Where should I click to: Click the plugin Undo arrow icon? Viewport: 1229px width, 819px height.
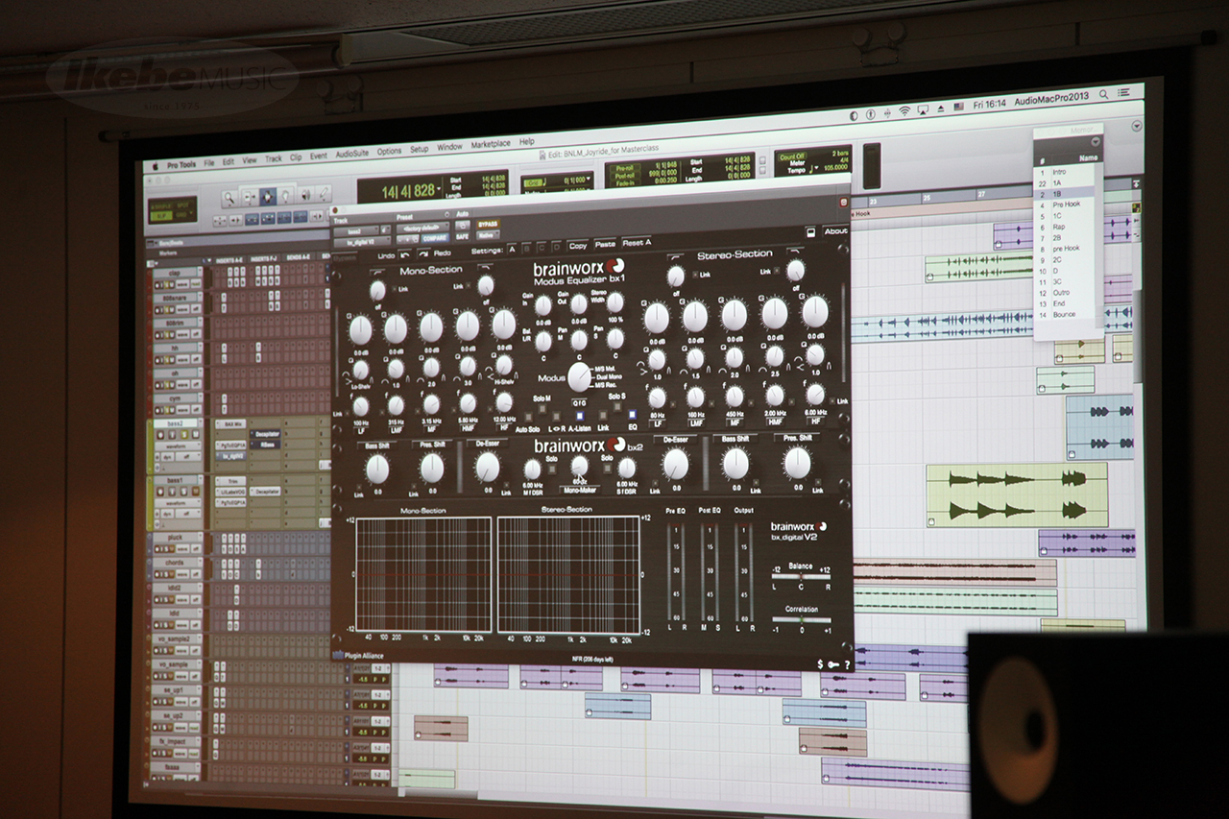coord(405,254)
